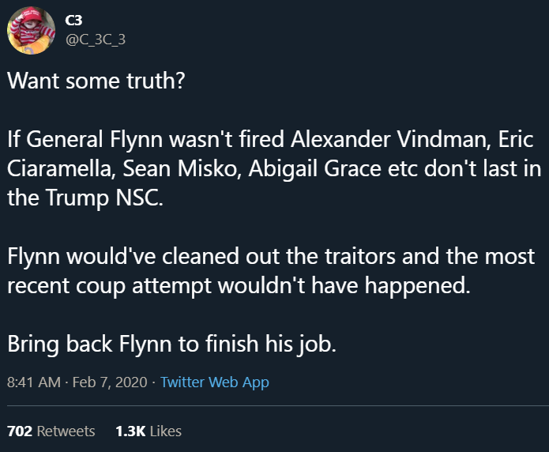
Task: Click the Feb 7, 2020 date
Action: pyautogui.click(x=109, y=382)
